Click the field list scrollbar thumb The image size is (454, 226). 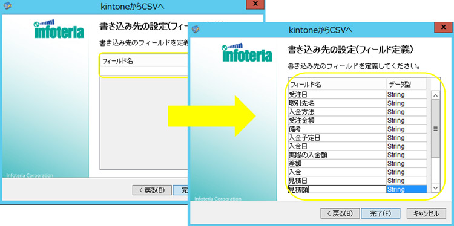[x=435, y=129]
